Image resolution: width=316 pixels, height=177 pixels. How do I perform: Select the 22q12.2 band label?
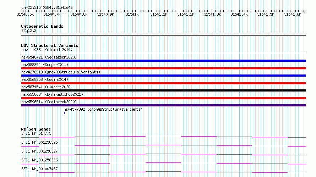pyautogui.click(x=29, y=31)
